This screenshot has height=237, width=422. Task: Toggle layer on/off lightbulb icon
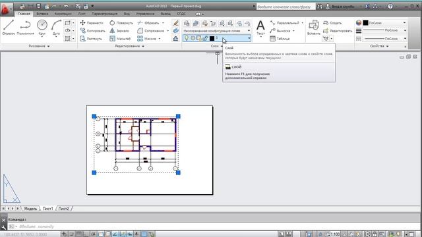[186, 38]
